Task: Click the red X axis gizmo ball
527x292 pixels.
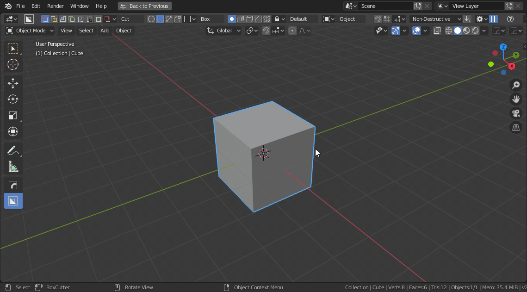Action: click(512, 66)
